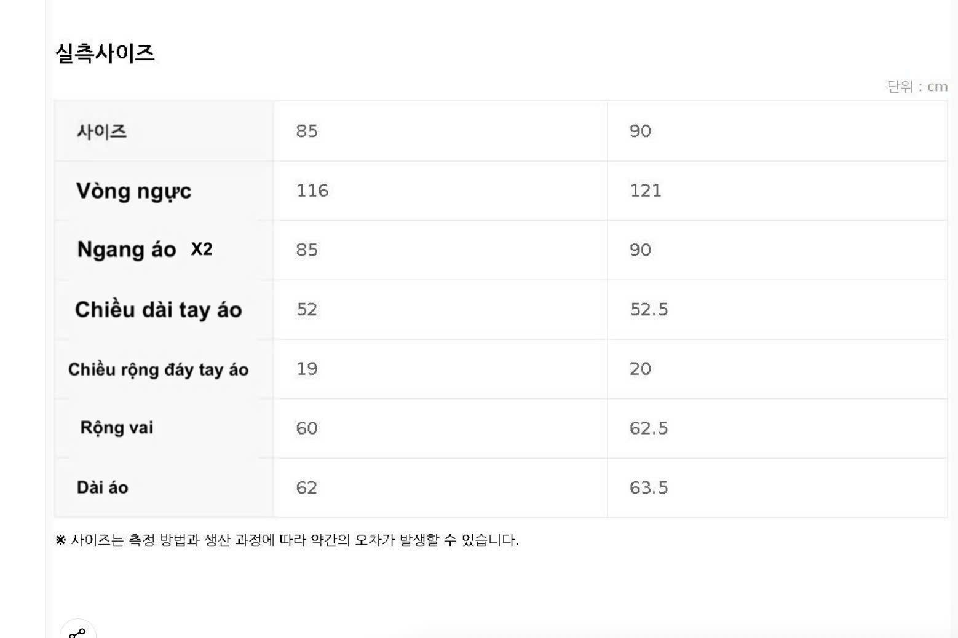Click the 121 chest value cell
The height and width of the screenshot is (638, 958).
click(777, 191)
